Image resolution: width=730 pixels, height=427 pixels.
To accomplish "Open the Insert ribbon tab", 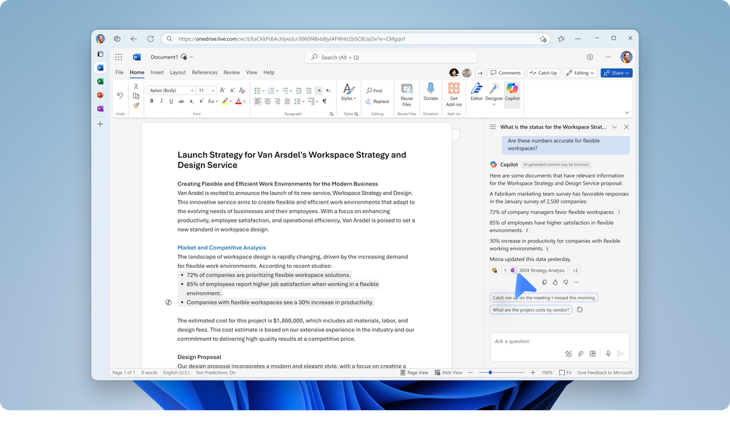I will click(157, 72).
